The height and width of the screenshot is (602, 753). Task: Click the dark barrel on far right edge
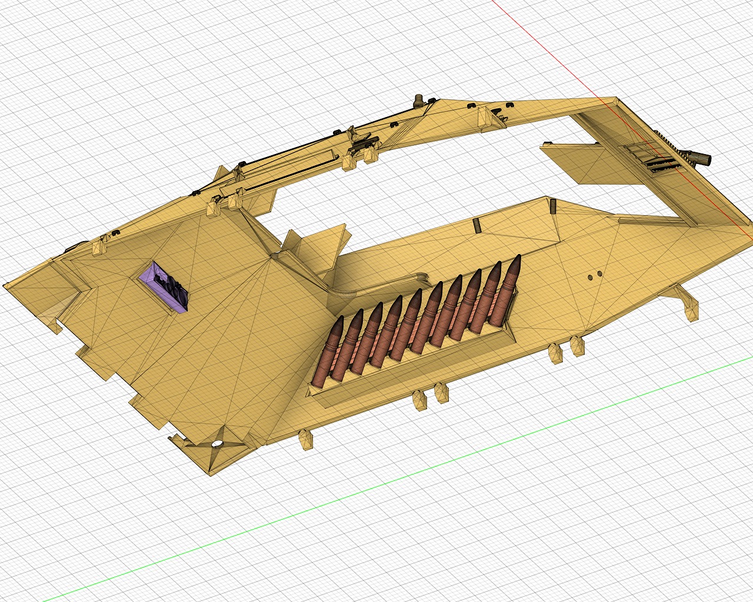[700, 158]
